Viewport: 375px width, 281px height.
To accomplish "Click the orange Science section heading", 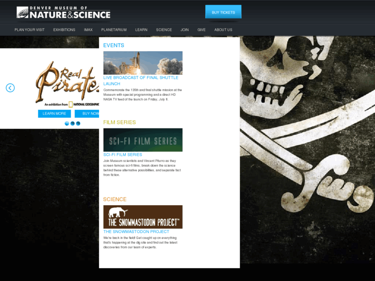I will [115, 199].
